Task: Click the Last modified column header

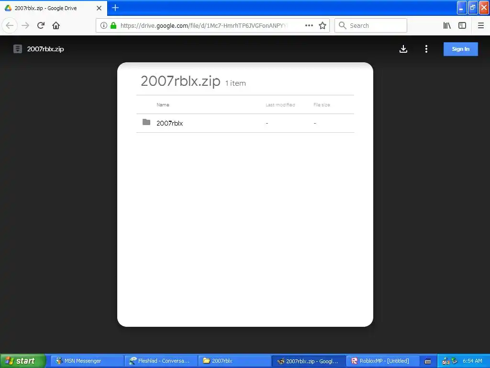Action: [x=280, y=105]
